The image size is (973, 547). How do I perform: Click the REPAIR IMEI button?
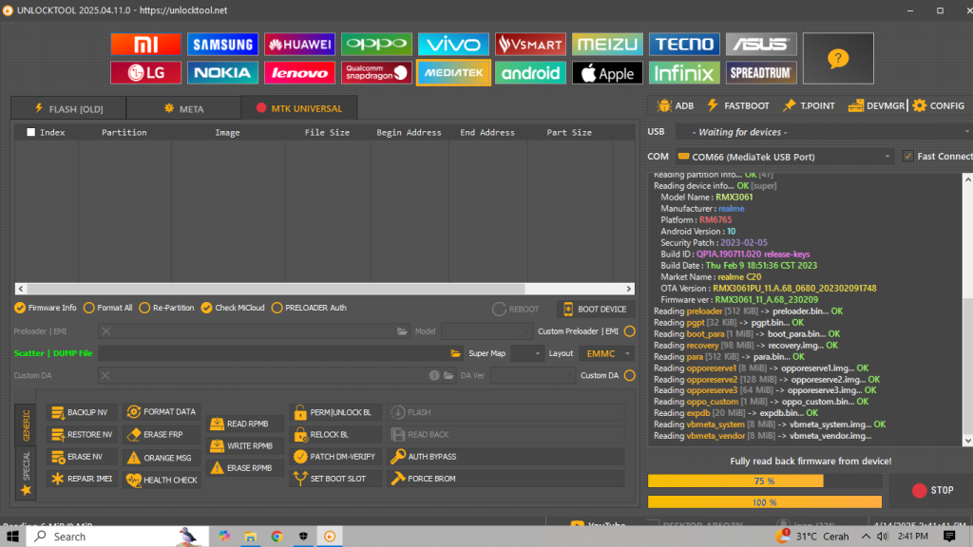click(83, 480)
